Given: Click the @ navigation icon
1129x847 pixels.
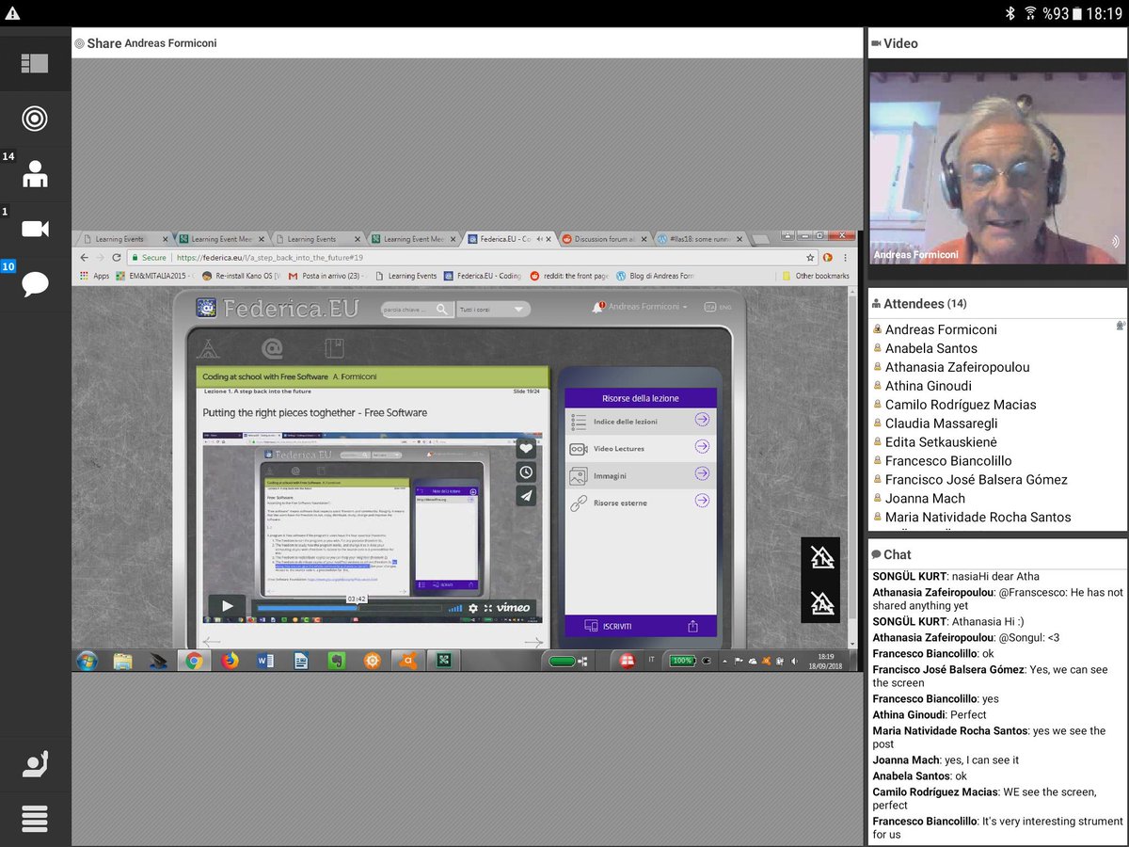Looking at the screenshot, I should [272, 350].
